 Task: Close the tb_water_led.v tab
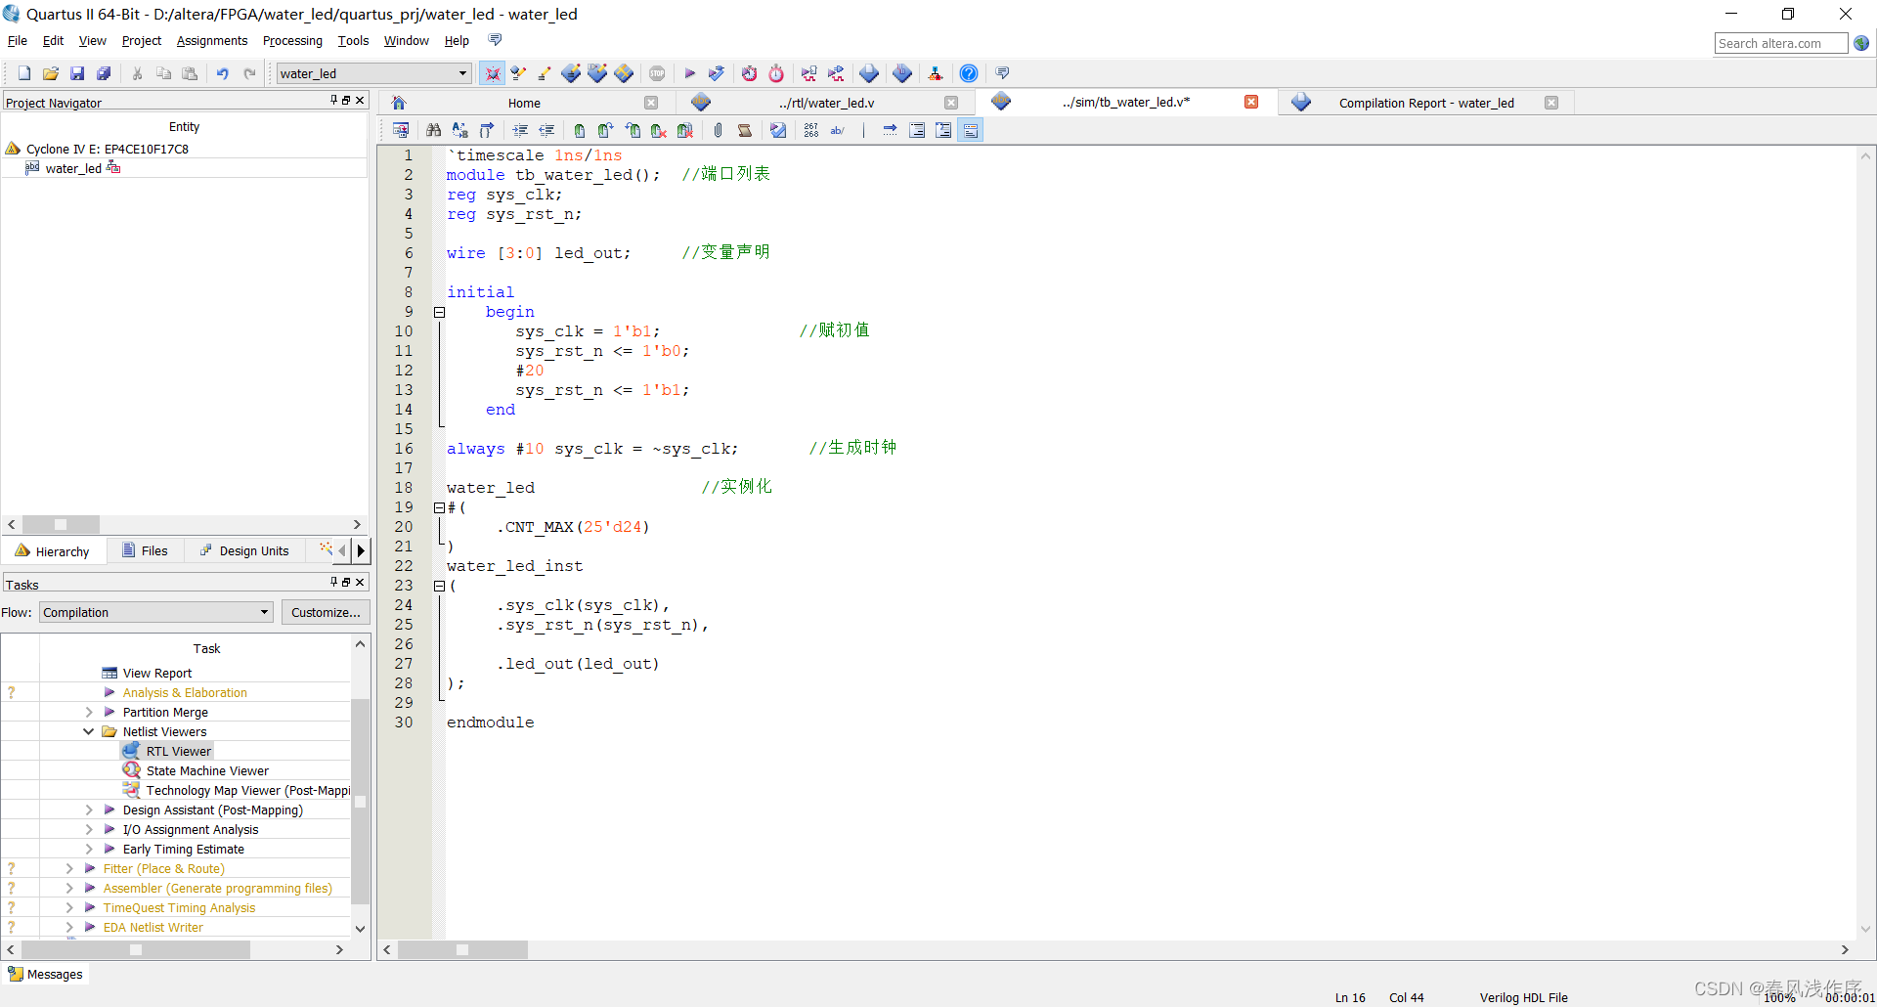[x=1251, y=102]
